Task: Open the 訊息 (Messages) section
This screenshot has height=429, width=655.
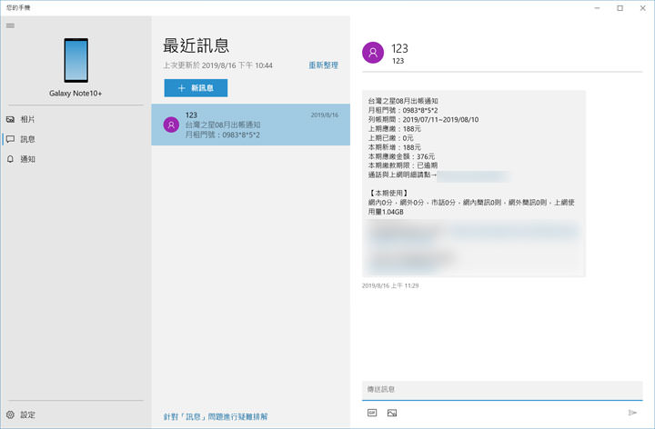Action: click(76, 139)
